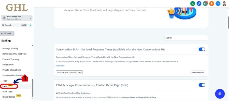Viewport: 229px width, 101px height.
Task: Open the orange notifications bell
Action: [211, 4]
